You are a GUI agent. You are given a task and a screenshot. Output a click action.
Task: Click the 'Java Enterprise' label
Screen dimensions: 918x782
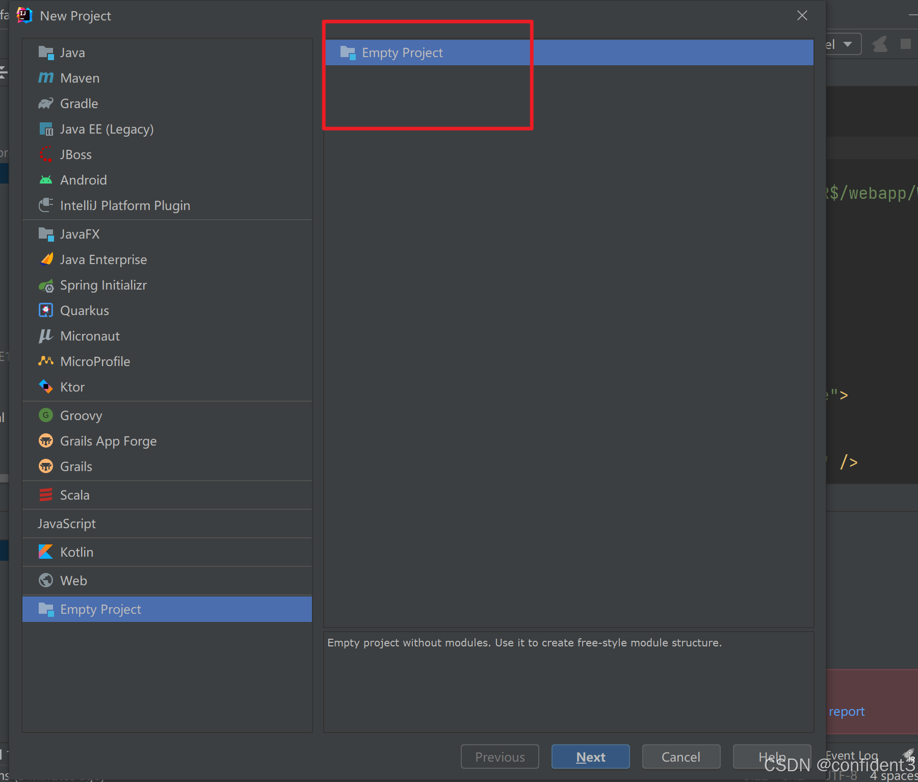coord(103,259)
